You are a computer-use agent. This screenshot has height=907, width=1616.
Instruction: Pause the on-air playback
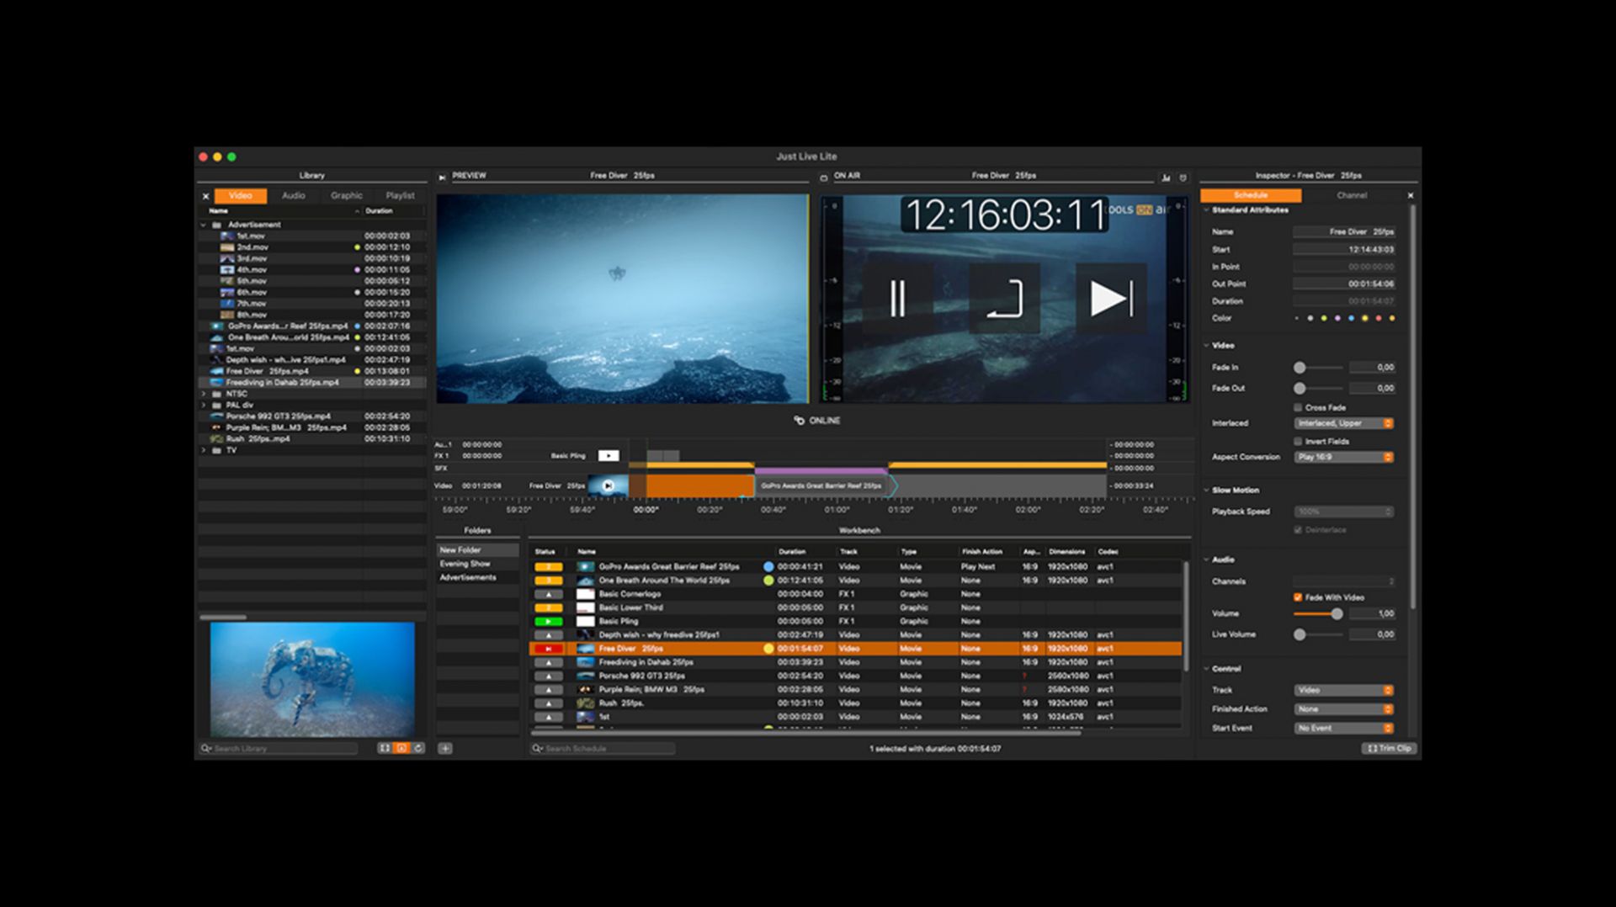coord(897,299)
